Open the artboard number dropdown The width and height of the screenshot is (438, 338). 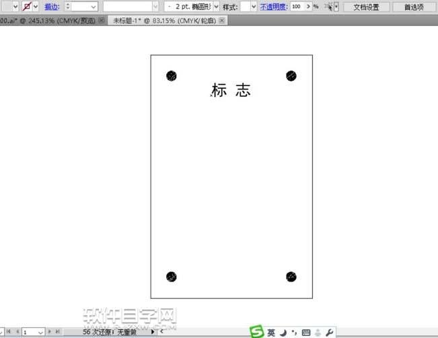40,333
